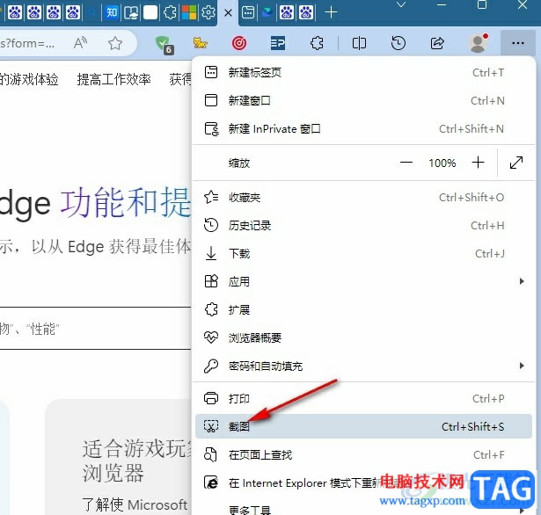Screen dimensions: 541x515
Task: Select New window (新建窗口) menu item
Action: [x=363, y=101]
